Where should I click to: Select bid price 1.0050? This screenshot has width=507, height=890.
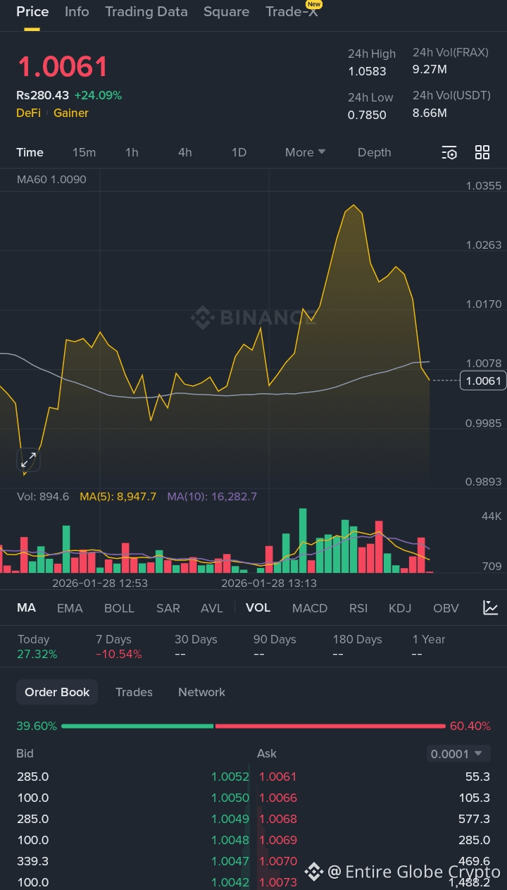230,798
